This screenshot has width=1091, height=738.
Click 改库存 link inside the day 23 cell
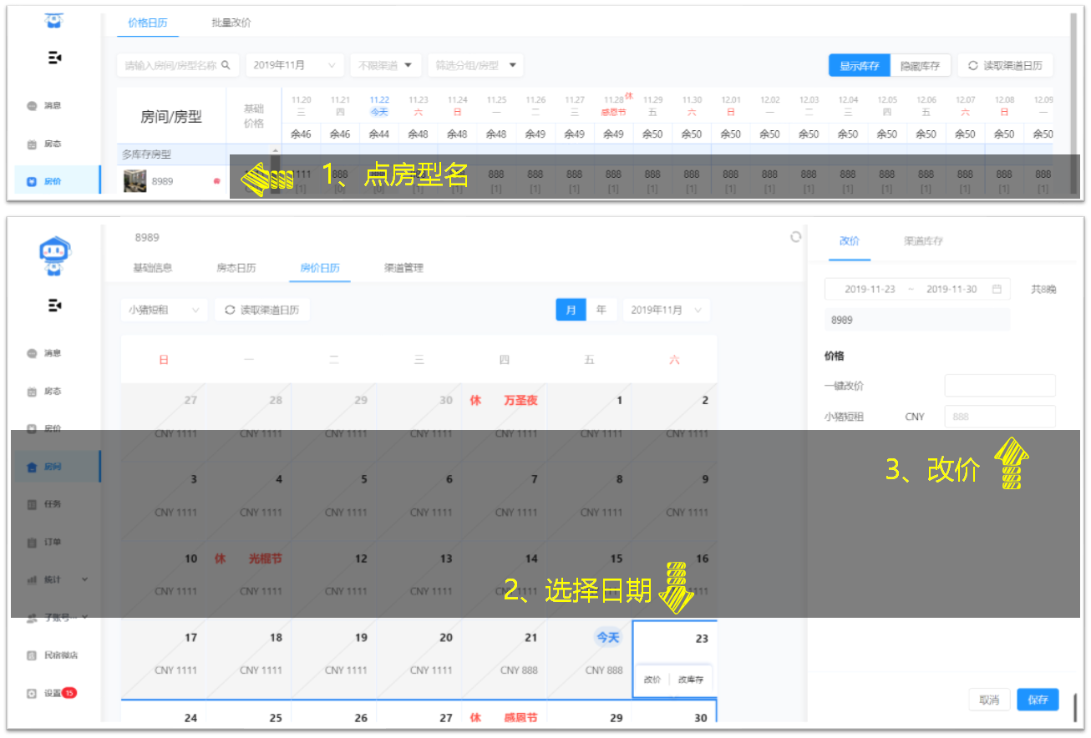(691, 680)
